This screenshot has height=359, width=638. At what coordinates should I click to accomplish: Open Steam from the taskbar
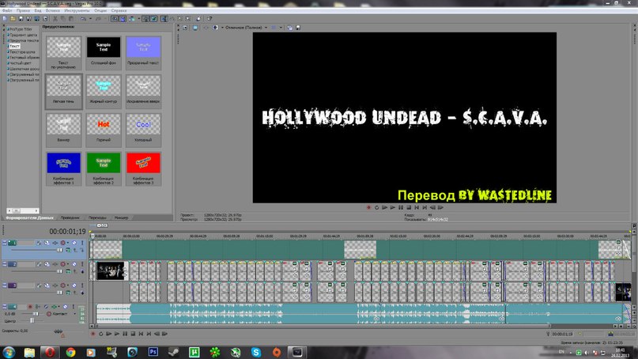174,352
